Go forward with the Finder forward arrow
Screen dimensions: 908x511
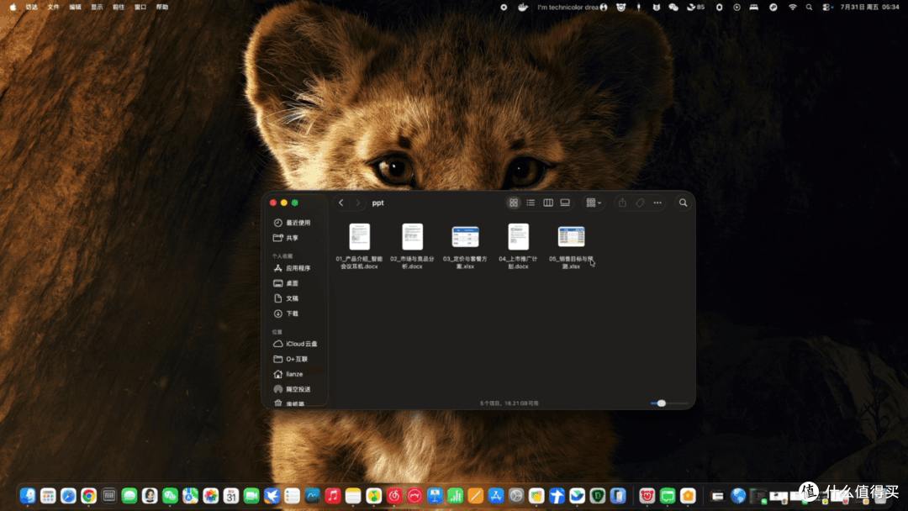357,203
